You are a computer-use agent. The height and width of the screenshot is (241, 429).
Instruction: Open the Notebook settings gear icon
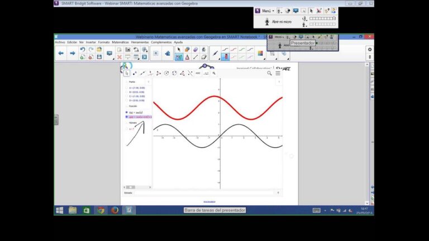pyautogui.click(x=369, y=50)
